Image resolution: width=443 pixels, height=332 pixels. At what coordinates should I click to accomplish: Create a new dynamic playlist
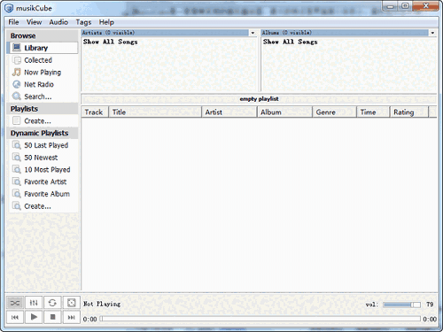[x=37, y=206]
